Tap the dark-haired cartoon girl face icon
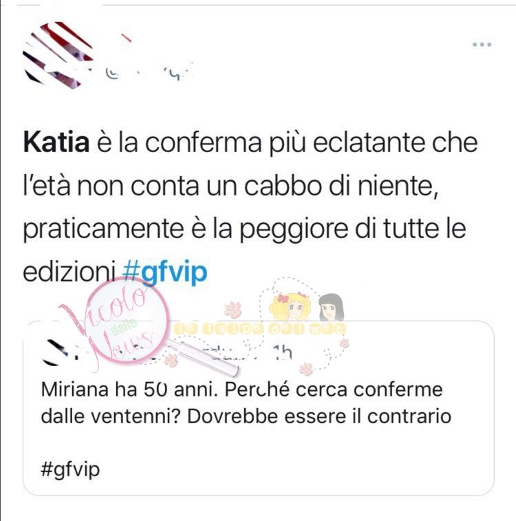Image resolution: width=516 pixels, height=521 pixels. point(331,308)
